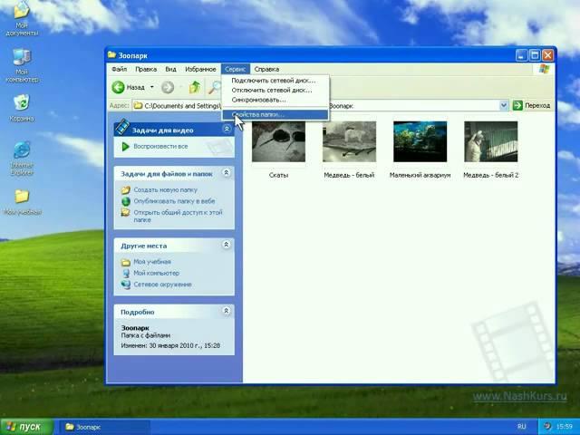Viewport: 580px width, 435px height.
Task: Click the film icon in Задачи для видео header
Action: point(122,127)
